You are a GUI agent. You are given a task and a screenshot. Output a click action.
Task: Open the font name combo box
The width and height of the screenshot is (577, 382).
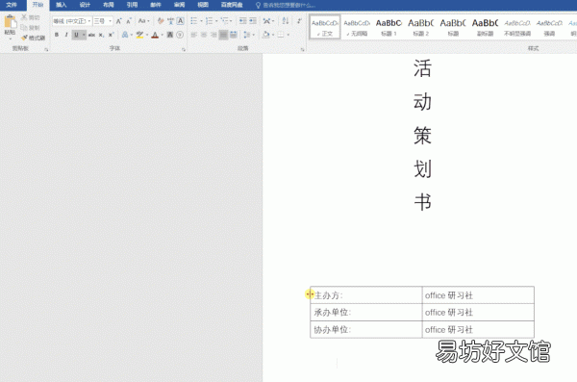(72, 21)
